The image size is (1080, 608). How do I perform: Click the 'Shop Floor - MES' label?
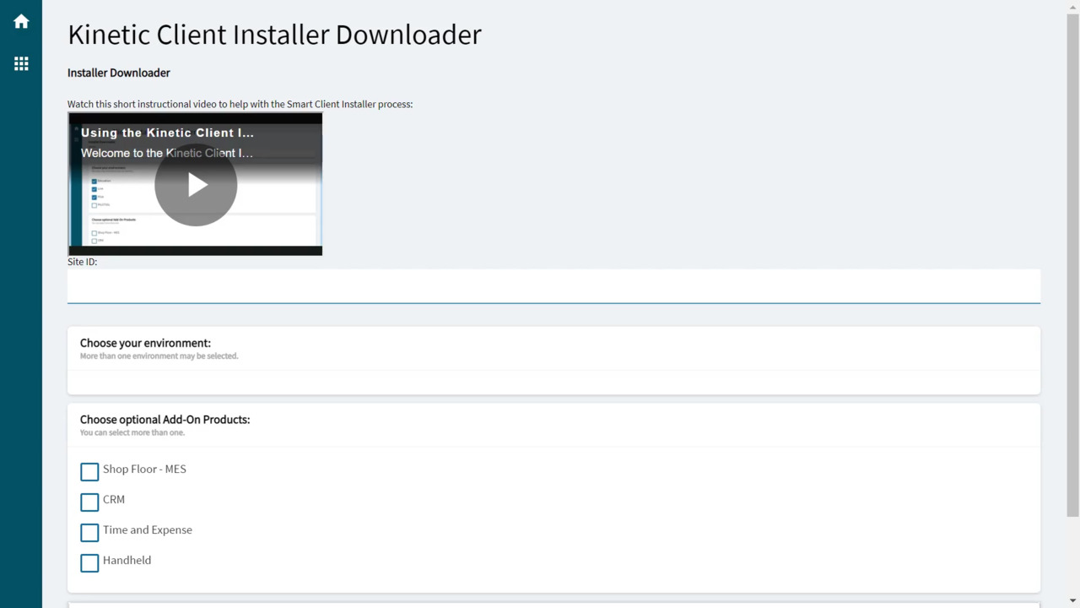[144, 469]
